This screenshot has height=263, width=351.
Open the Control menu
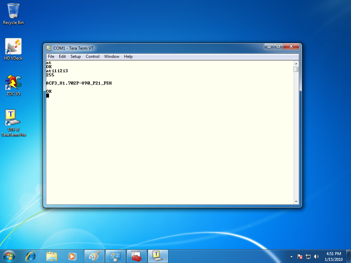click(x=93, y=57)
